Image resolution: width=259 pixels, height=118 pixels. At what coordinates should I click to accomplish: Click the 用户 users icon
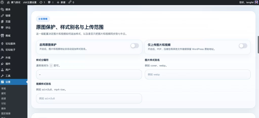(x=2, y=70)
